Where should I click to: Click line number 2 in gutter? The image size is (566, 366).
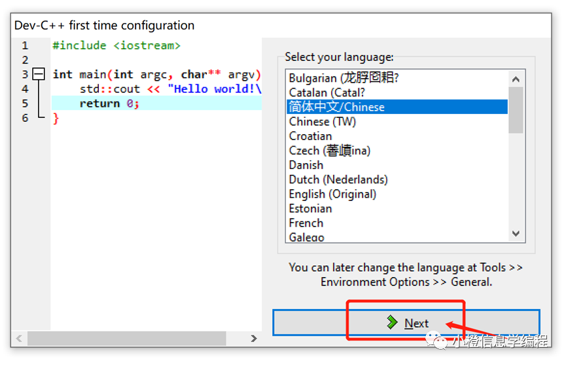[25, 60]
